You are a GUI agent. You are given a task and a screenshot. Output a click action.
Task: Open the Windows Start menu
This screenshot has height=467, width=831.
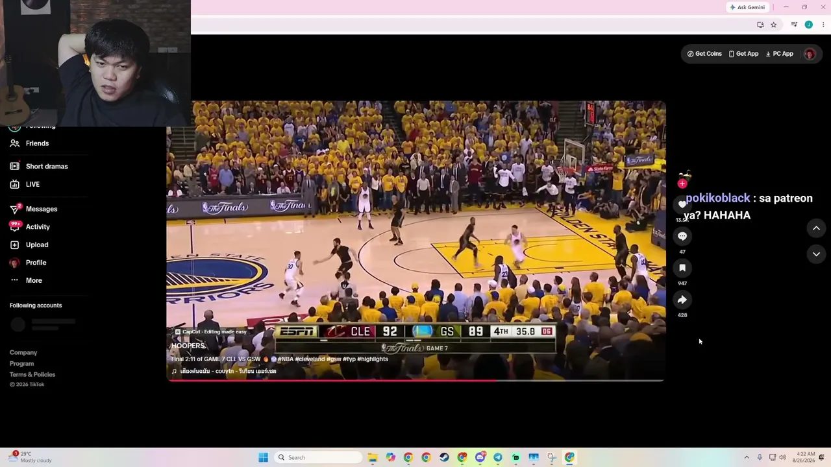263,457
